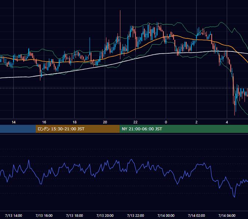Screen dimensions: 248x219
Task: Click the tall orange spike candle near 21:00
Action: coord(120,35)
